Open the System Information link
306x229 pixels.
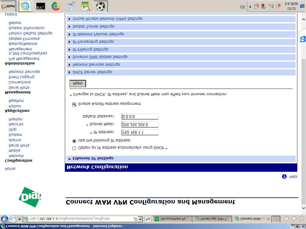(x=27, y=28)
